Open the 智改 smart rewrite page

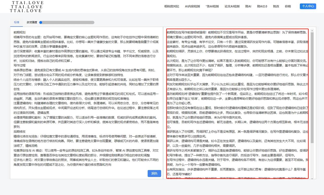(x=276, y=6)
